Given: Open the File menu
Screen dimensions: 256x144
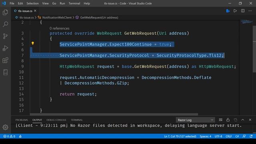Looking at the screenshot, I should coord(12,3).
